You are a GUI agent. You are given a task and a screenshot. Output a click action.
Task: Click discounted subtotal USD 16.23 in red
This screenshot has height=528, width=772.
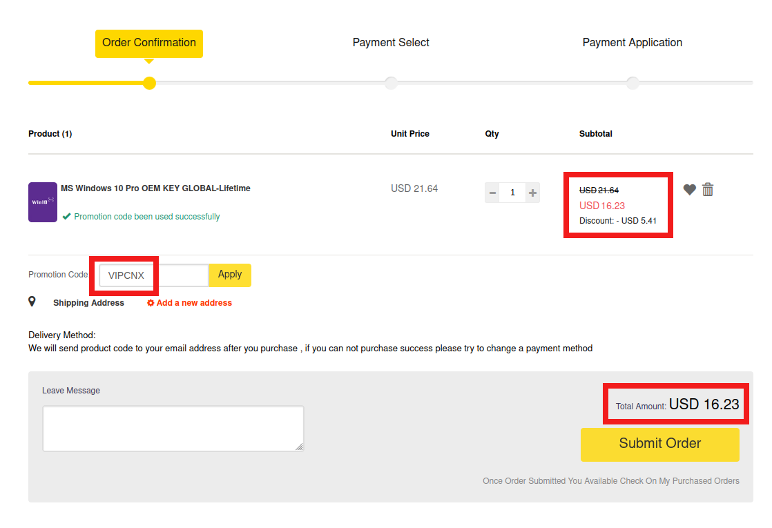tap(601, 206)
